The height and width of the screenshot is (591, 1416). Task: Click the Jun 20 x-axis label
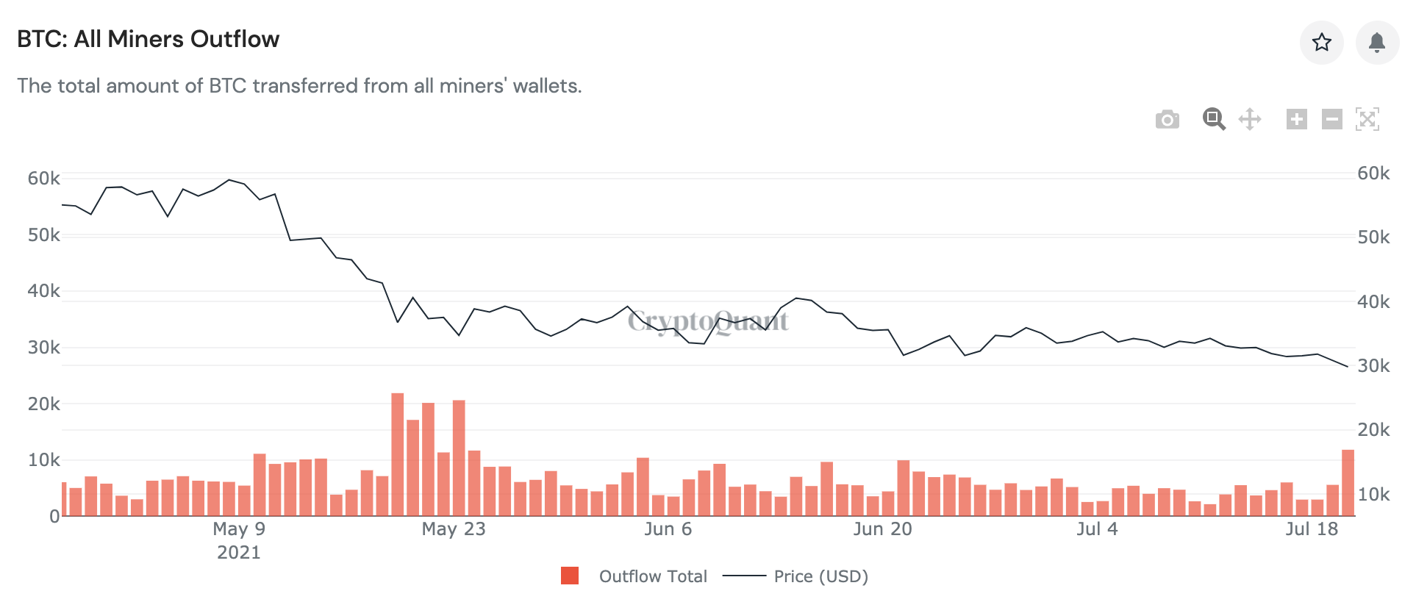click(x=882, y=529)
